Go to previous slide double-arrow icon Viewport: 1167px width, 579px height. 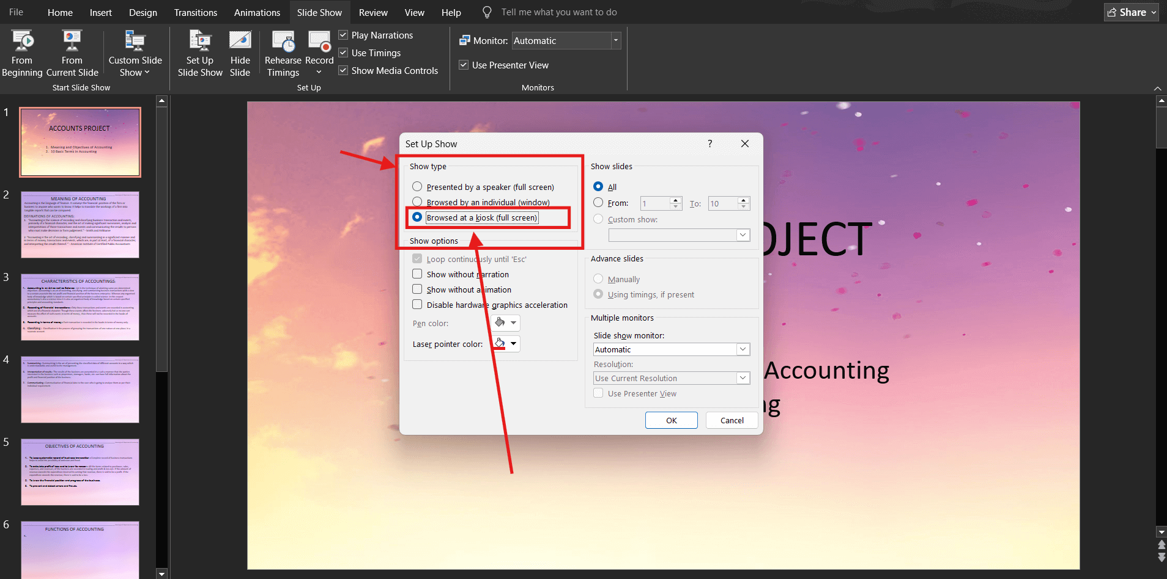(x=1161, y=545)
